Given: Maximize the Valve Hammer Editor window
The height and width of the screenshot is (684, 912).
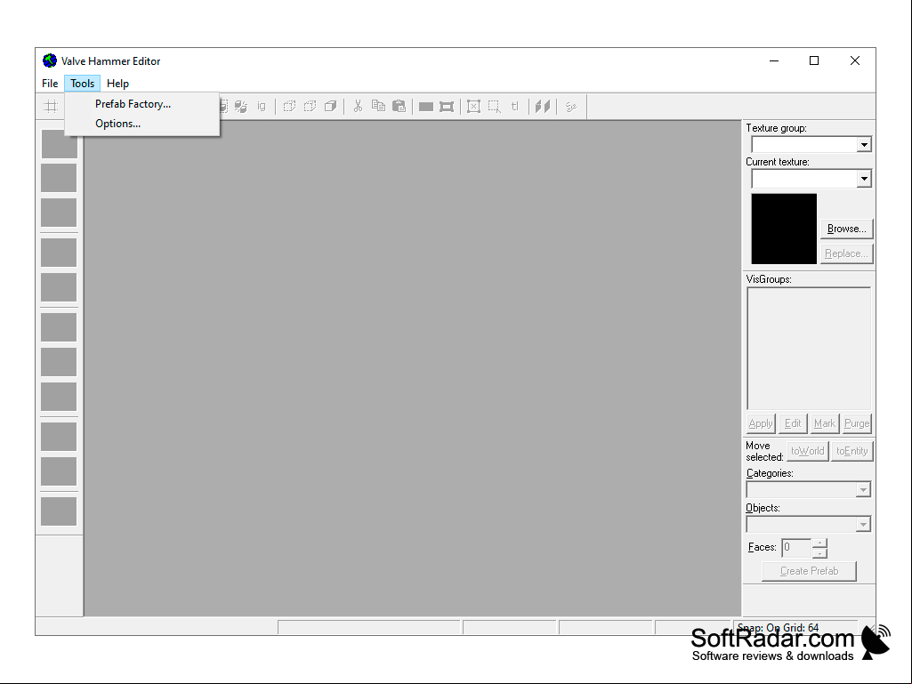Looking at the screenshot, I should pos(814,60).
